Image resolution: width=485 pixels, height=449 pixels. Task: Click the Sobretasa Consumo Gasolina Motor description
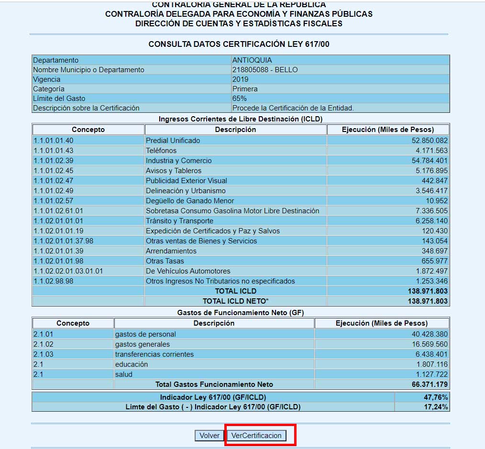(x=232, y=211)
